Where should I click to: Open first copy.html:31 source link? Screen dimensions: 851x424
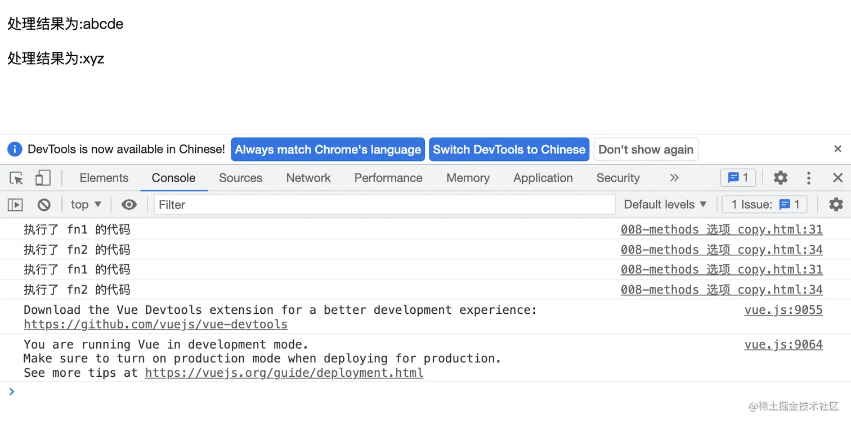722,229
